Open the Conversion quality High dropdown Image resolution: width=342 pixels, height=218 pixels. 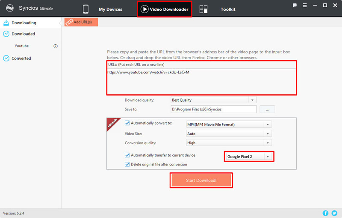coord(229,143)
